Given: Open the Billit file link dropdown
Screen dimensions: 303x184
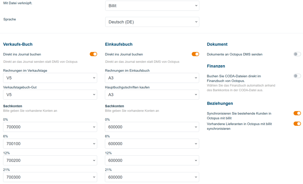Looking at the screenshot, I should pyautogui.click(x=152, y=6).
